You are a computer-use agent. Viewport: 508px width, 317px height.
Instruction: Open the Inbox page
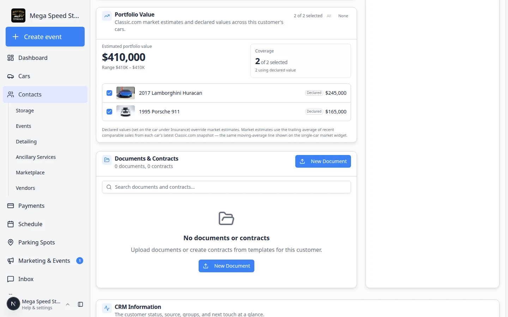[x=45, y=279]
